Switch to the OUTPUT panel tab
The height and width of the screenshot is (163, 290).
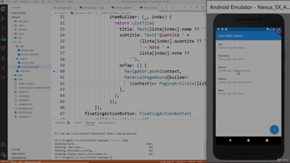[x=77, y=123]
